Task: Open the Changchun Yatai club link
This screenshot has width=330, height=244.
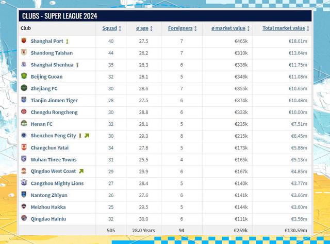Action: point(49,148)
